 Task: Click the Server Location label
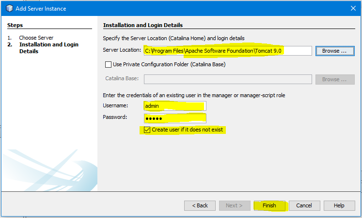pyautogui.click(x=122, y=50)
